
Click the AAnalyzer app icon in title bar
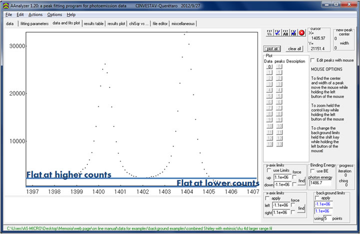click(x=3, y=4)
